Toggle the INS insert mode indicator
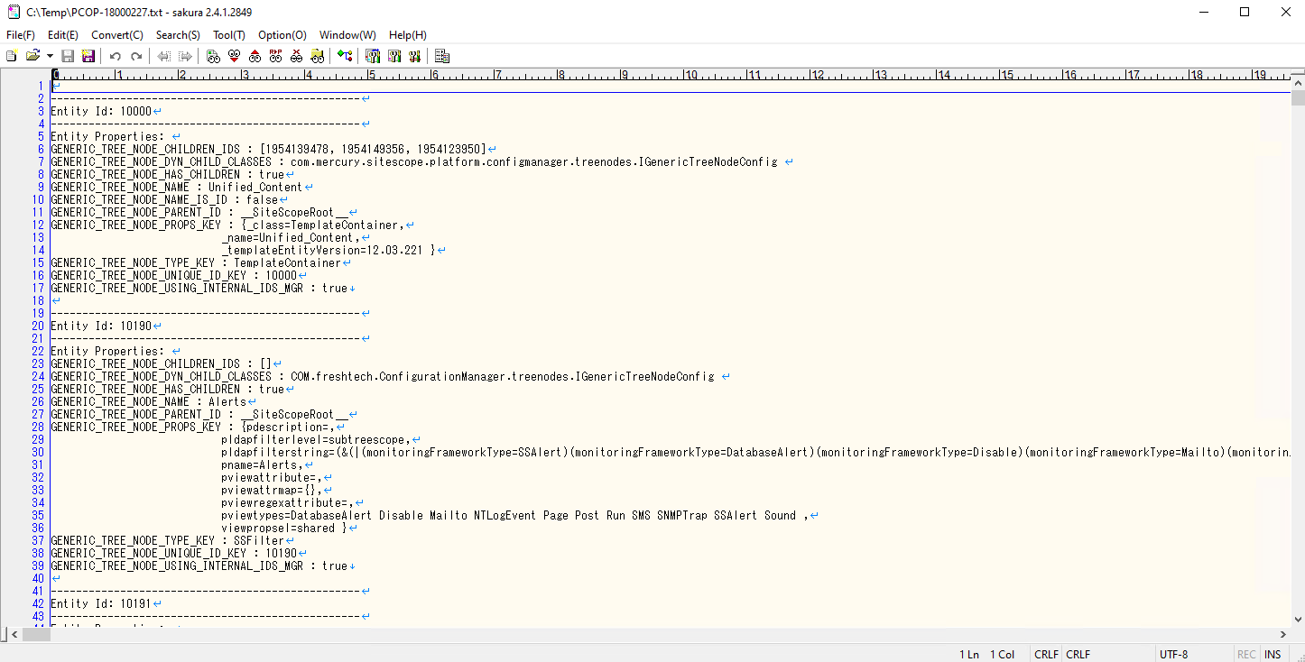This screenshot has height=662, width=1305. click(1273, 655)
